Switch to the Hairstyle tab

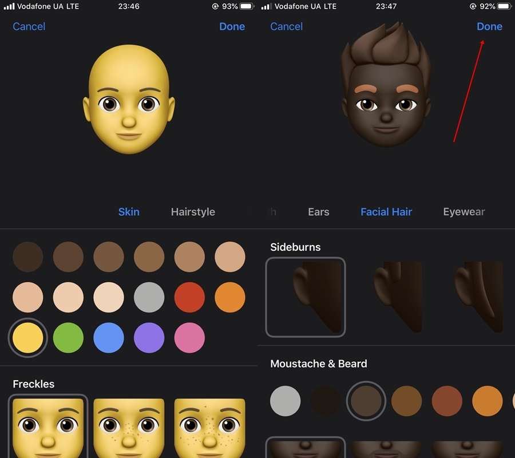[x=193, y=212]
